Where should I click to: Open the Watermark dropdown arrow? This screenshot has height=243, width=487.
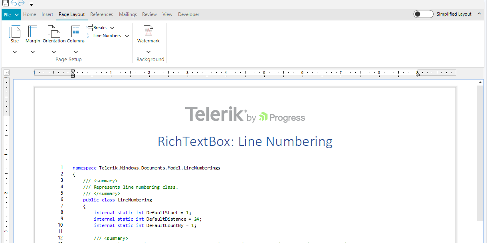148,52
